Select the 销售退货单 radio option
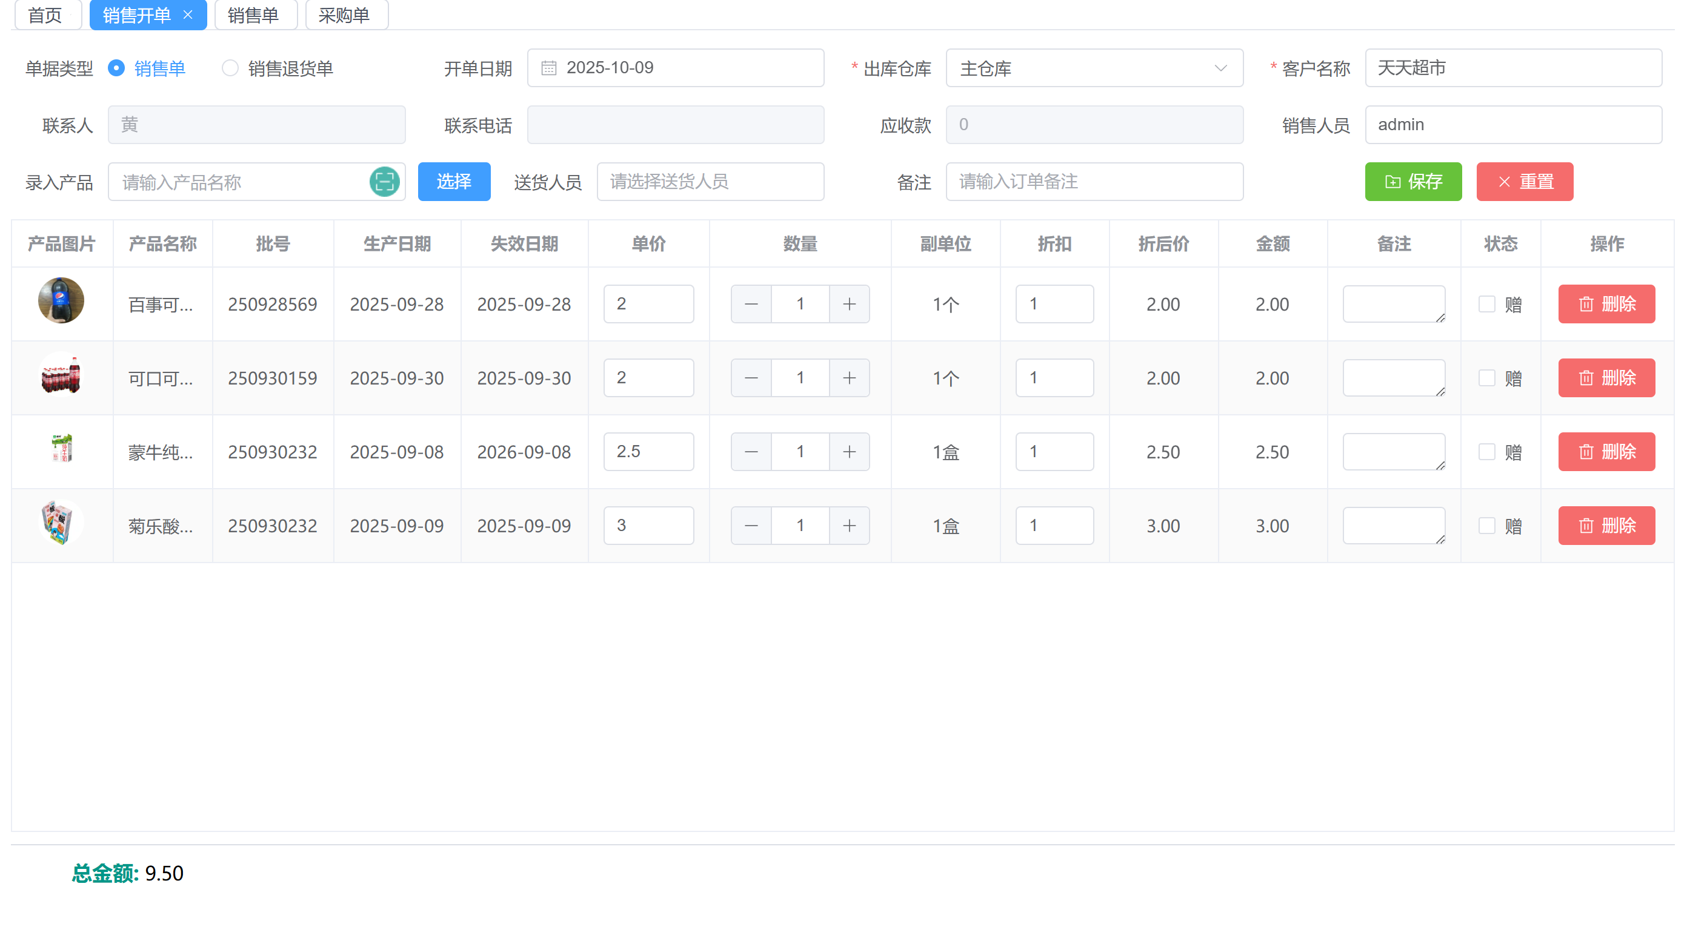This screenshot has width=1687, height=941. (x=230, y=68)
